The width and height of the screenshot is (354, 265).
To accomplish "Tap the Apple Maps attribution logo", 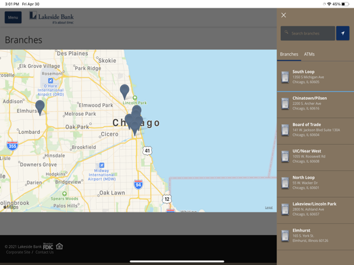I will coord(11,207).
